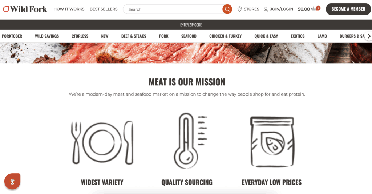372x194 pixels.
Task: Click the fork and plate Widest Variety icon
Action: pyautogui.click(x=102, y=142)
